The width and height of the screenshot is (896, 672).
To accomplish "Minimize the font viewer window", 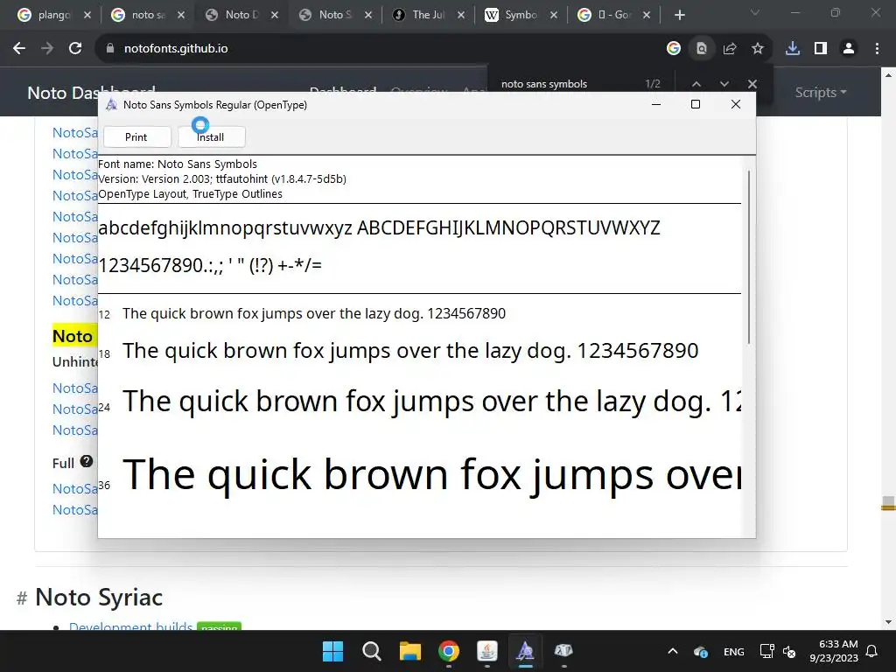I will [x=656, y=104].
